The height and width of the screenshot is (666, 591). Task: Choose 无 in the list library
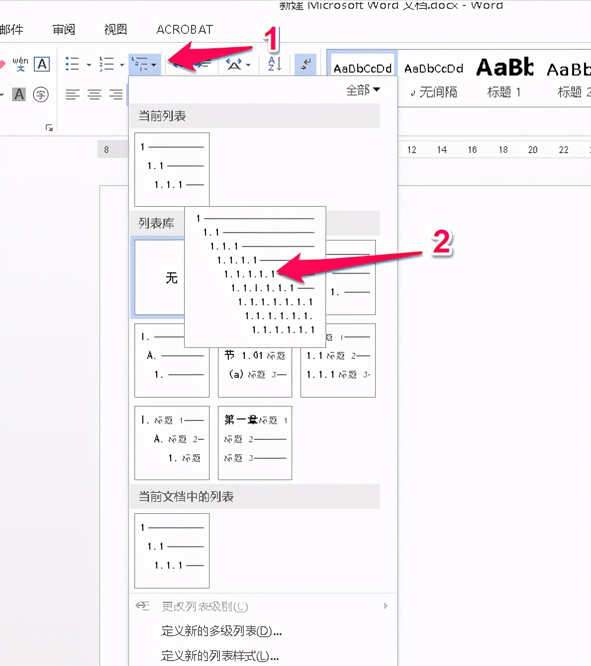point(160,277)
